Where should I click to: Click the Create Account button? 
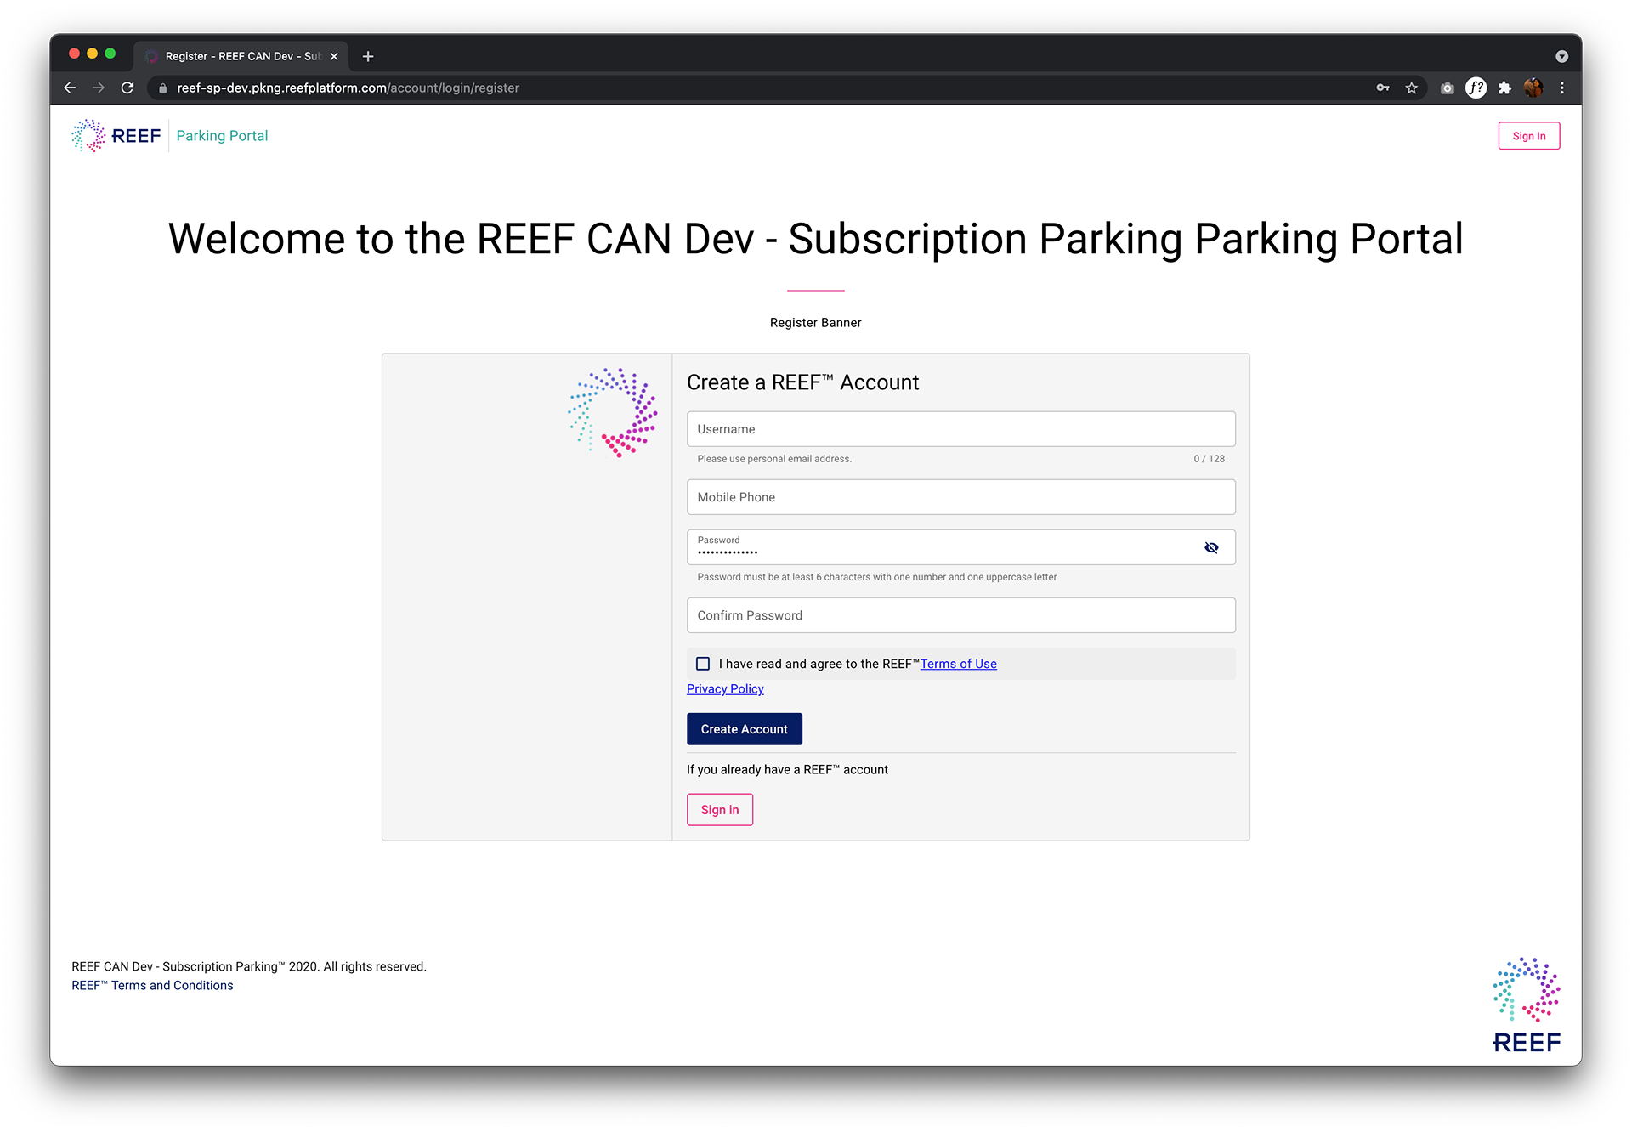[x=745, y=729]
